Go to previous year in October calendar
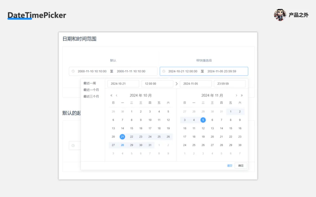Screen dimensions: 316x197 click(111, 95)
